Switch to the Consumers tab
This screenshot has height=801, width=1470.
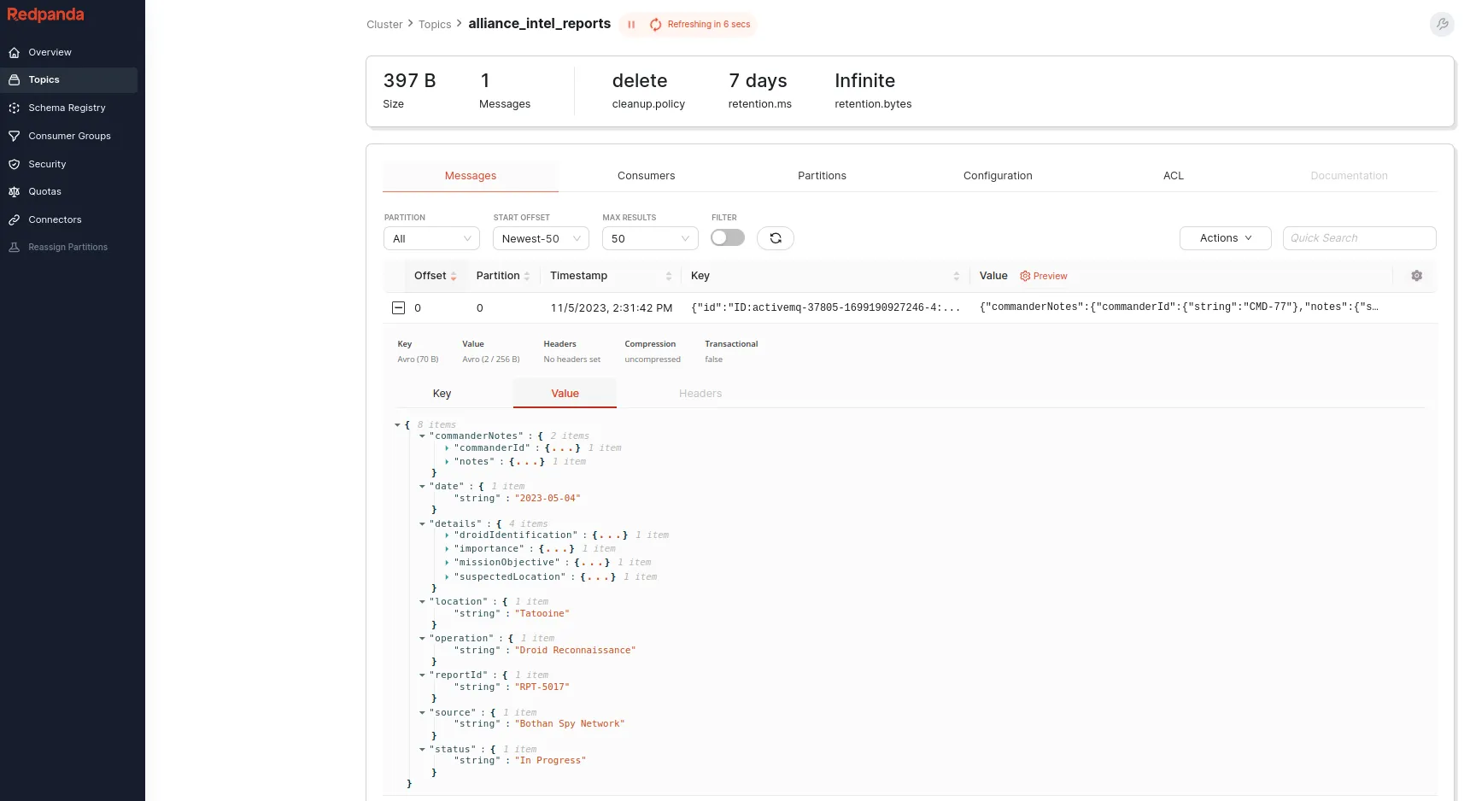click(646, 176)
